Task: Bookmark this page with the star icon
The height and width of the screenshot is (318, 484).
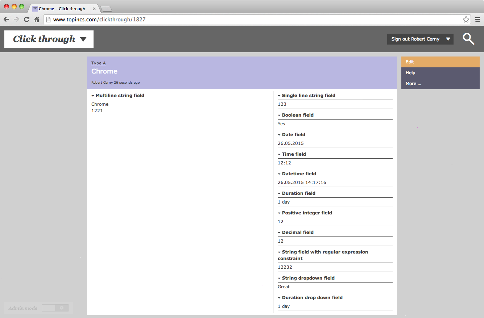Action: click(466, 20)
